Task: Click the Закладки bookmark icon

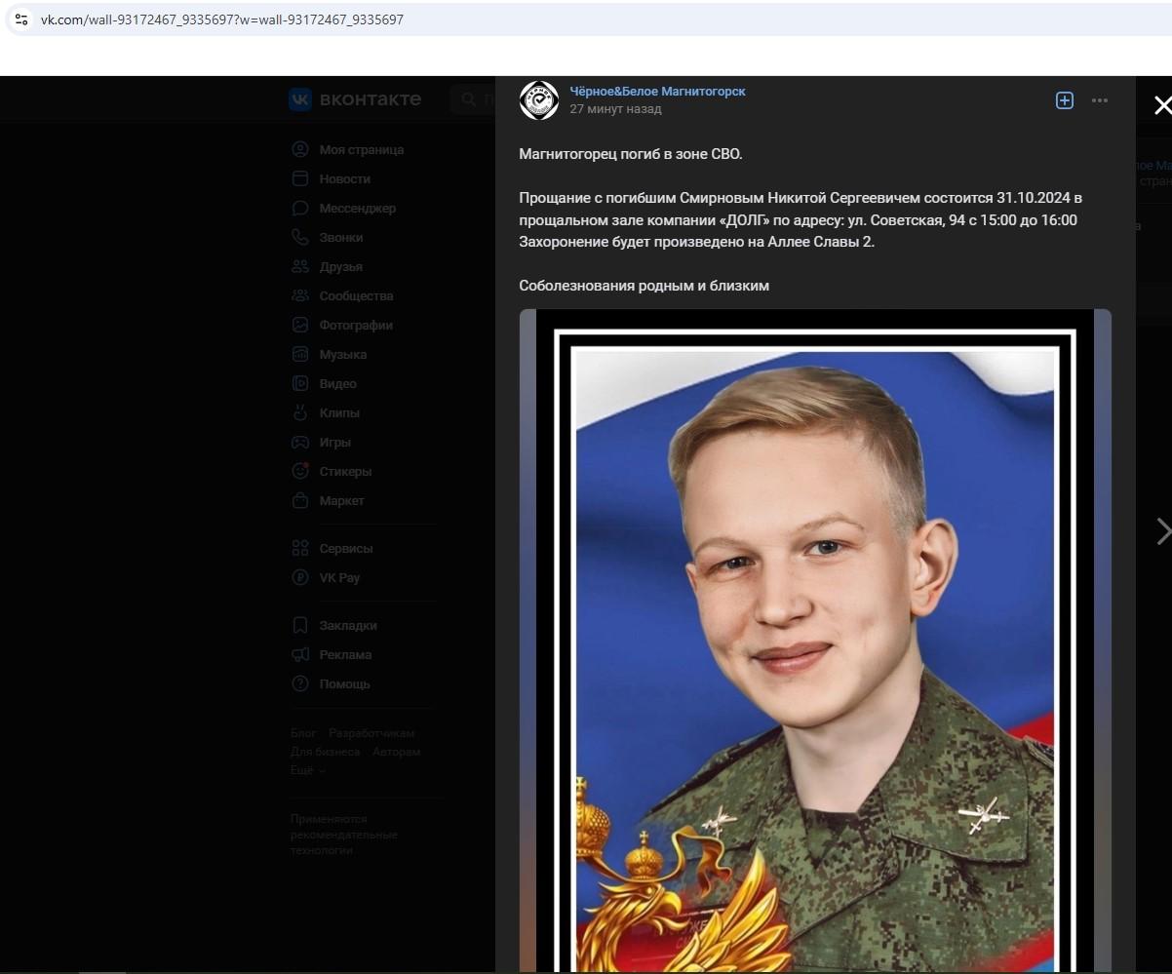Action: pyautogui.click(x=300, y=625)
